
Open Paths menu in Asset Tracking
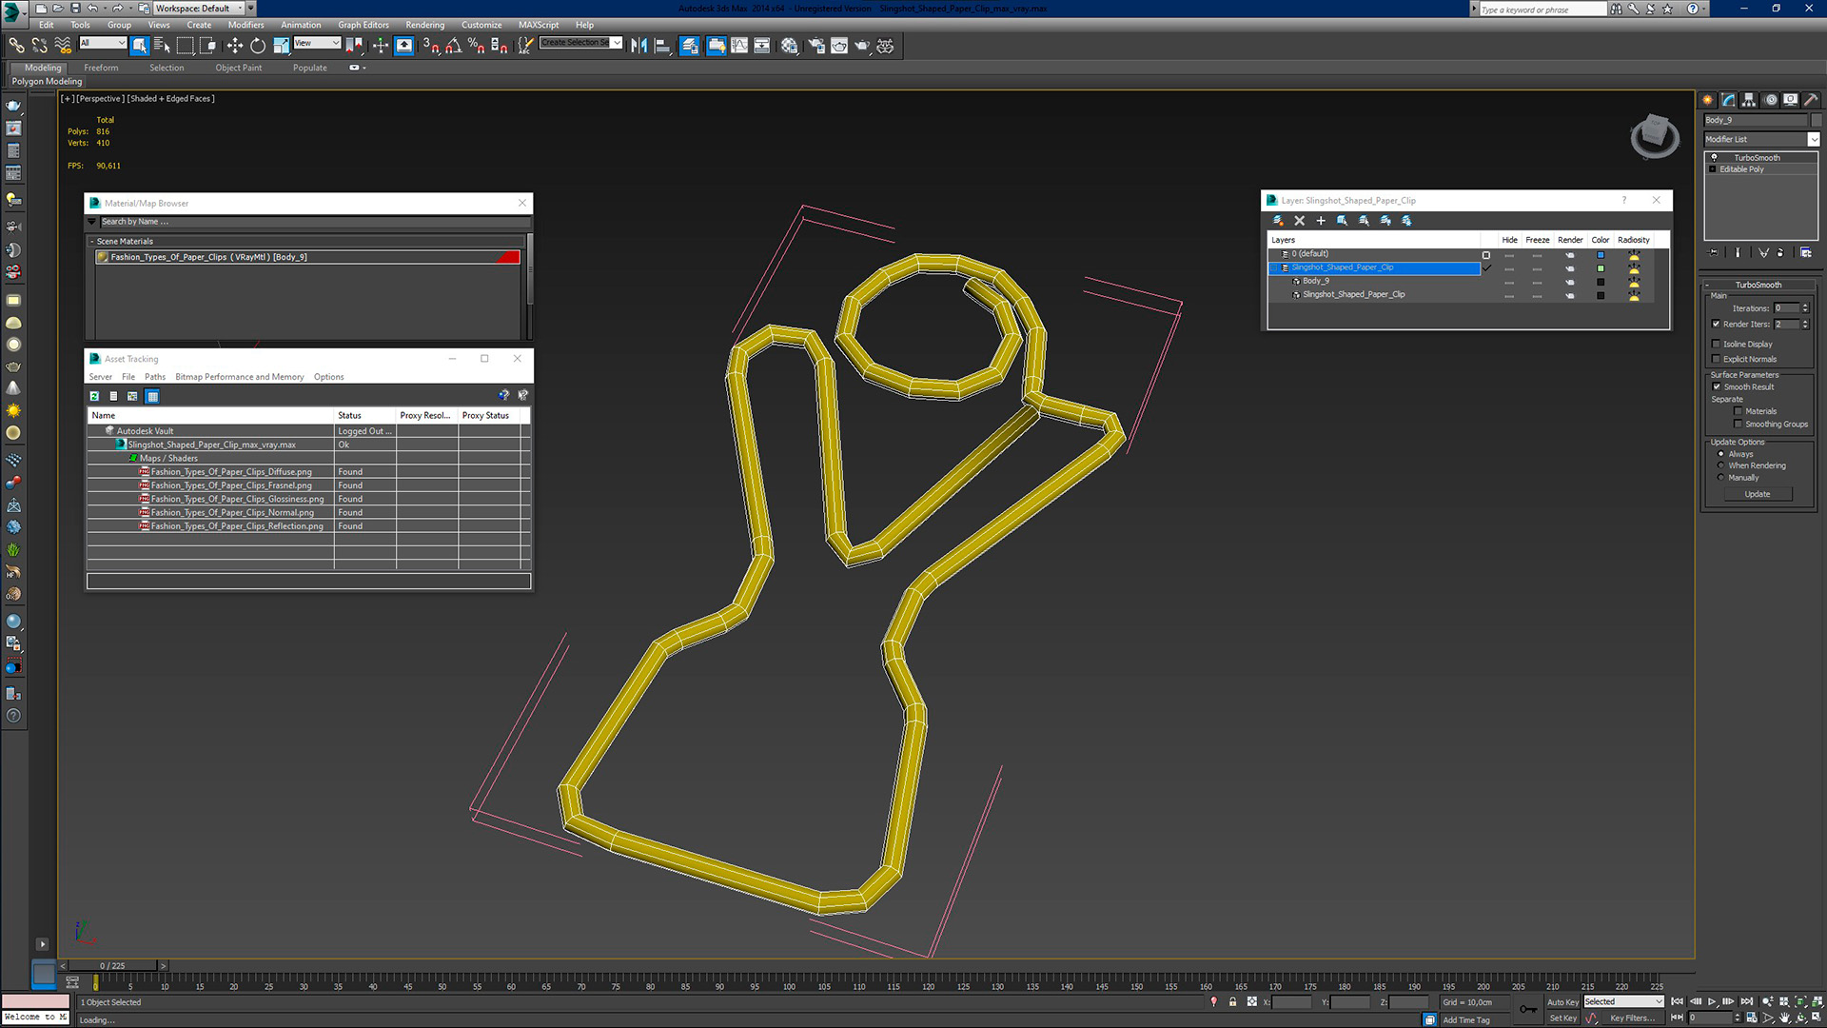(x=155, y=377)
